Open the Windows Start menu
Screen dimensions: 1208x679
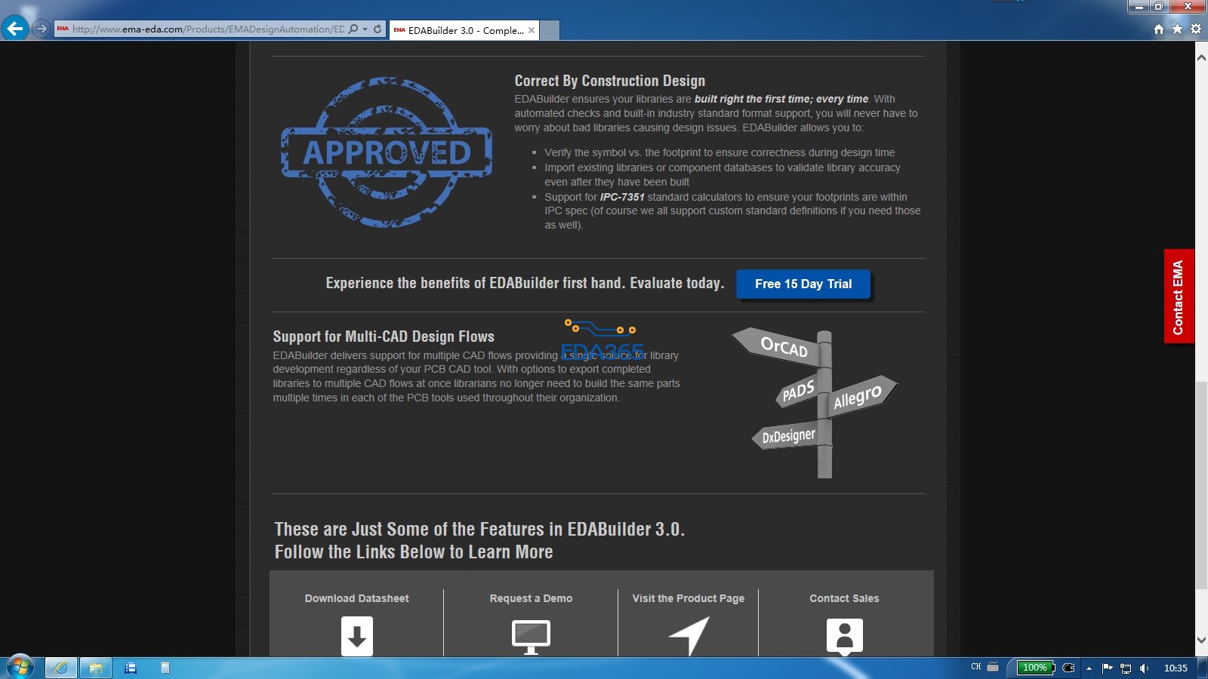point(20,668)
